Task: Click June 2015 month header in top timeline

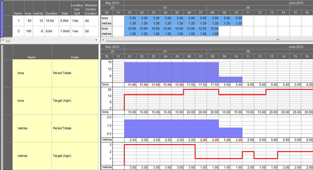Action: tap(296, 3)
